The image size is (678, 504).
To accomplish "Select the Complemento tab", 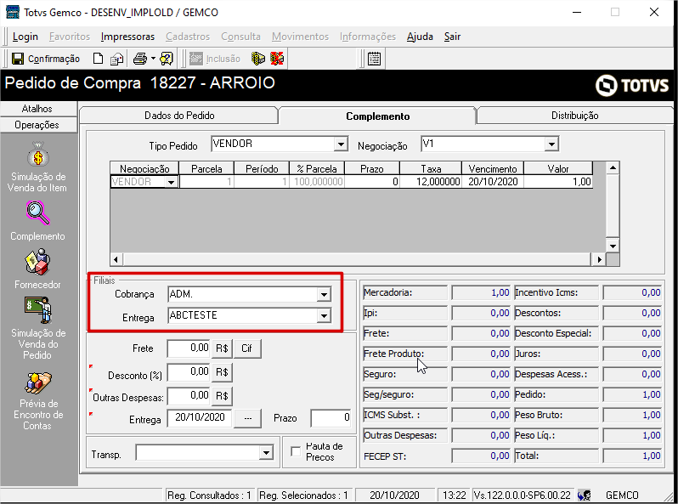I will (x=377, y=116).
